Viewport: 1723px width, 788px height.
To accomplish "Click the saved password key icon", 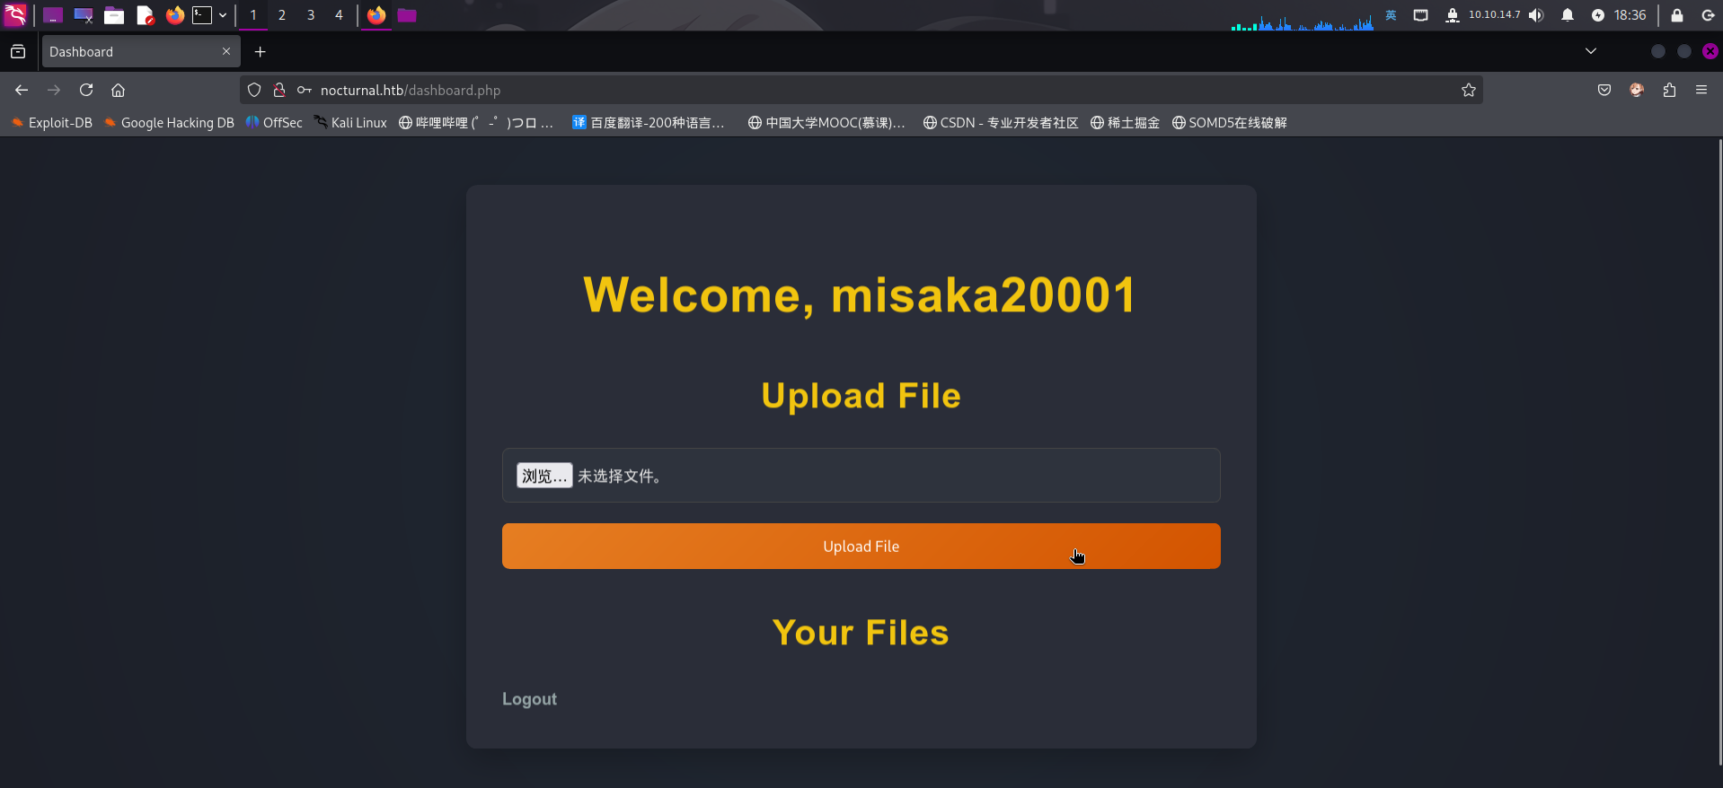I will [x=305, y=90].
